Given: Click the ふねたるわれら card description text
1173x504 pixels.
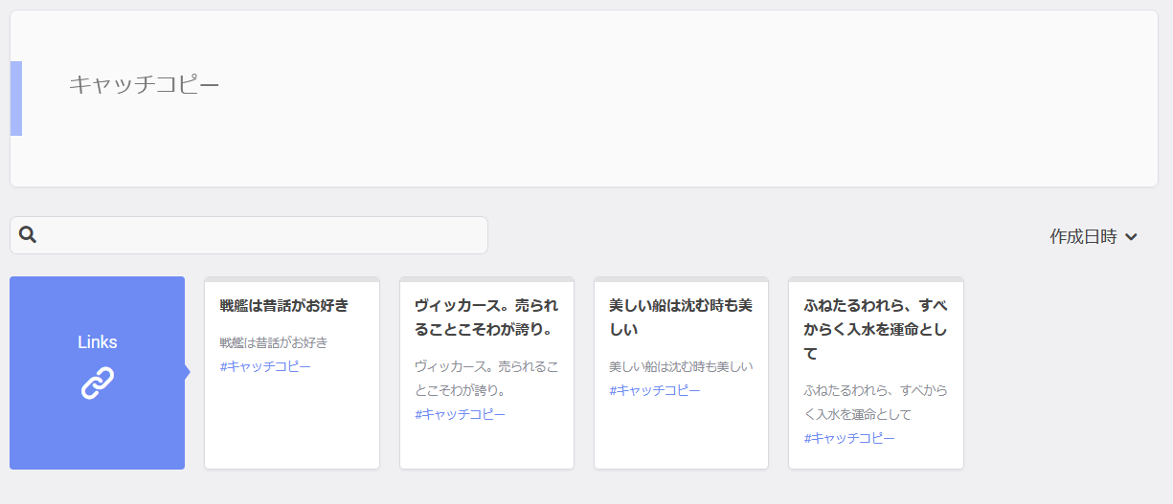Looking at the screenshot, I should point(874,402).
